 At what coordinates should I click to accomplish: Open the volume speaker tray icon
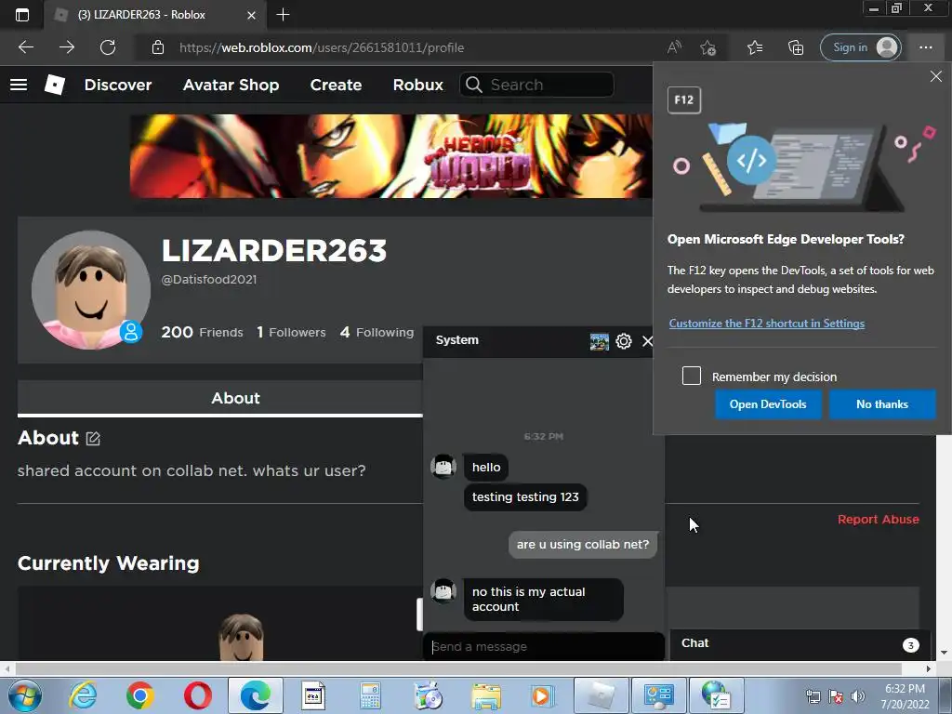click(857, 696)
